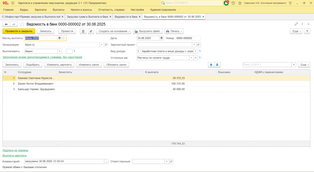This screenshot has height=172, width=314.
Task: Open the main hamburger menu
Action: [x=13, y=3]
